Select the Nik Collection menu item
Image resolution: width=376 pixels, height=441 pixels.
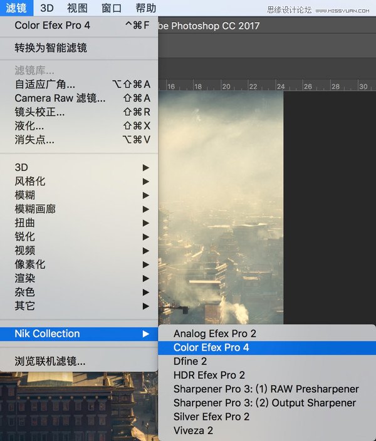[x=79, y=334]
